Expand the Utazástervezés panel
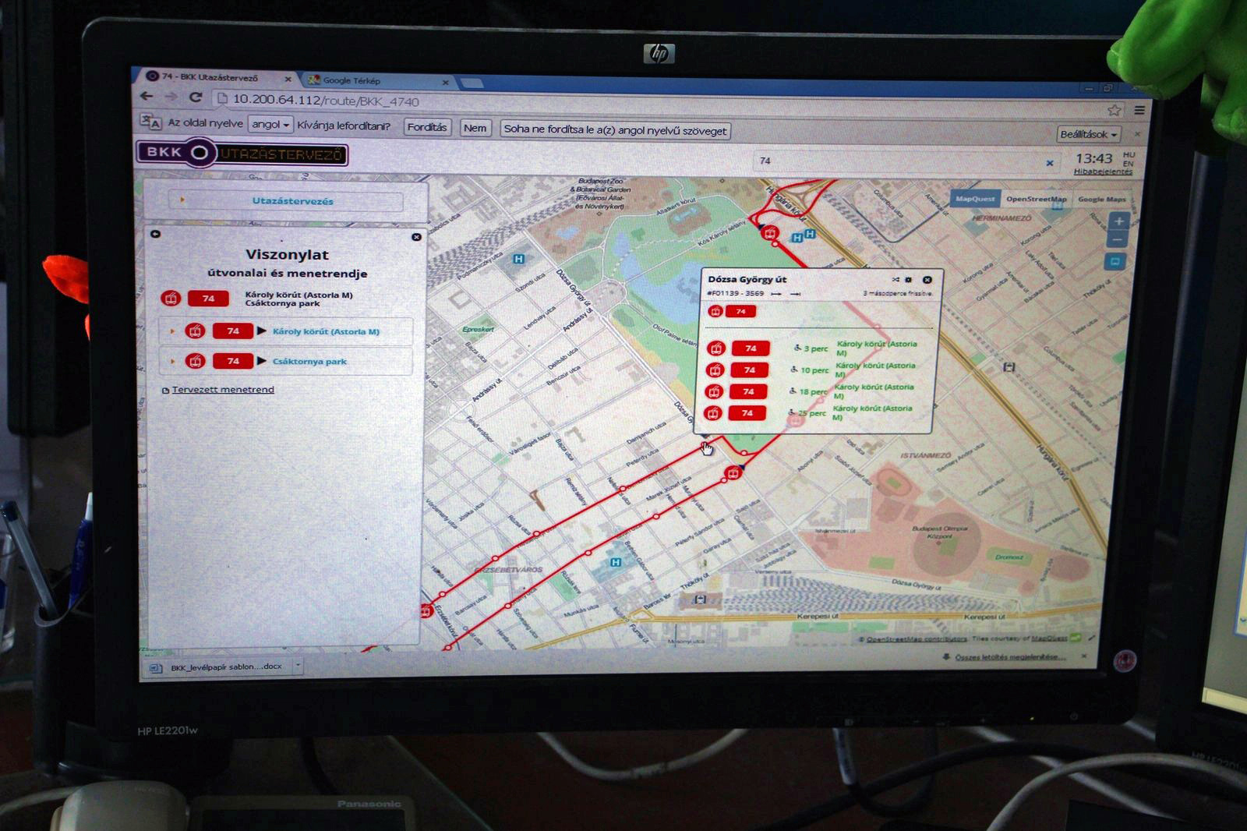1247x831 pixels. pos(292,201)
